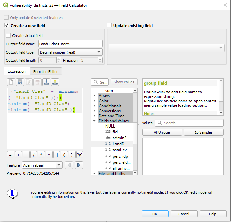Switch to the Function Editor tab
This screenshot has width=231, height=222.
pyautogui.click(x=45, y=72)
